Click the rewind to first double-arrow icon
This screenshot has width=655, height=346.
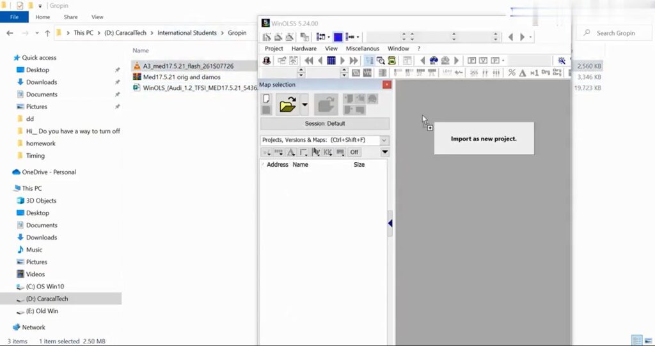click(309, 61)
